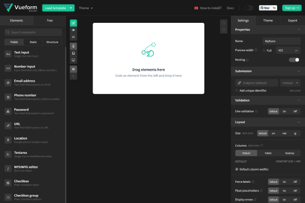The width and height of the screenshot is (305, 203).
Task: Check Add unique identifier checkbox
Action: coord(237,90)
